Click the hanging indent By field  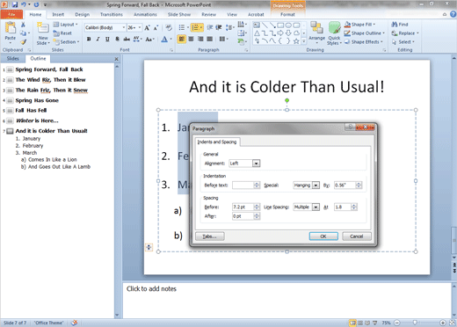click(345, 185)
